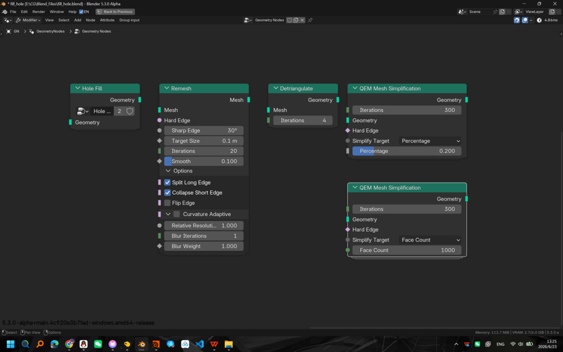Collapse the Hole Fill node
Viewport: 563px width, 352px height.
[x=77, y=89]
